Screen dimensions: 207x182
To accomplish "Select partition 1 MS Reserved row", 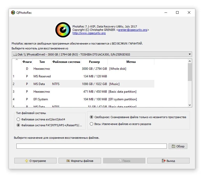I will pos(83,76).
